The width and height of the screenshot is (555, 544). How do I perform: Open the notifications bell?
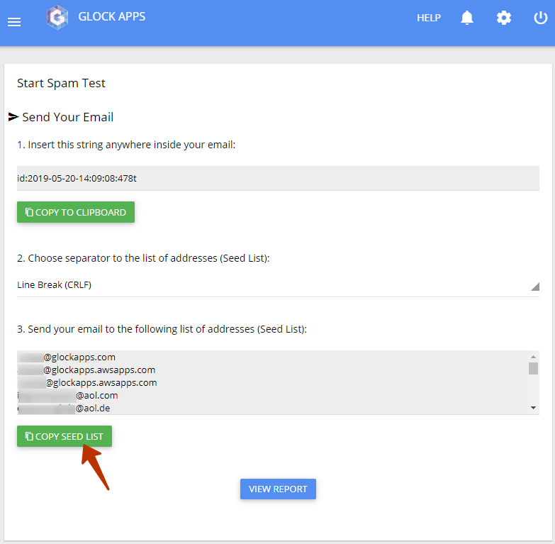point(467,18)
